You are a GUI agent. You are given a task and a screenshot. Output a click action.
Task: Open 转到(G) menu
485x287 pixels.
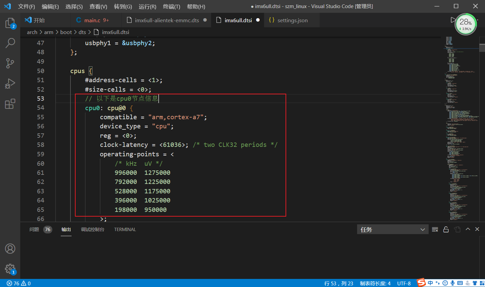[123, 6]
